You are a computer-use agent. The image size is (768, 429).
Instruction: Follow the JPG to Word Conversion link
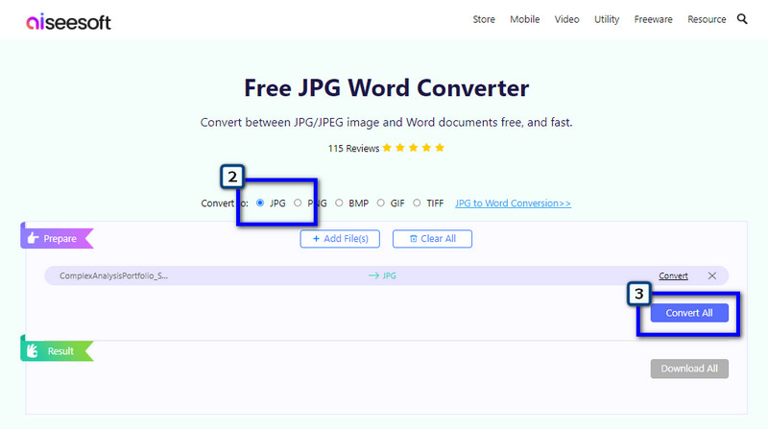click(x=513, y=203)
